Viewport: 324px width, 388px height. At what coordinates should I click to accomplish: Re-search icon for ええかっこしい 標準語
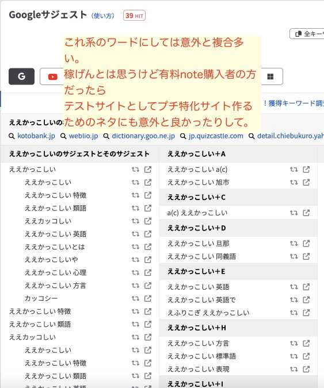[293, 356]
